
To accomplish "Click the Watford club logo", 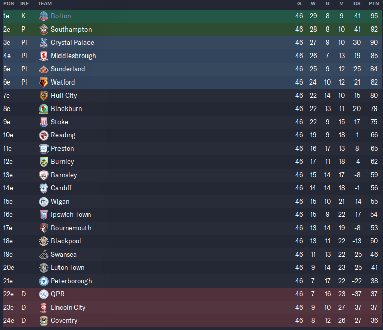I will 44,82.
